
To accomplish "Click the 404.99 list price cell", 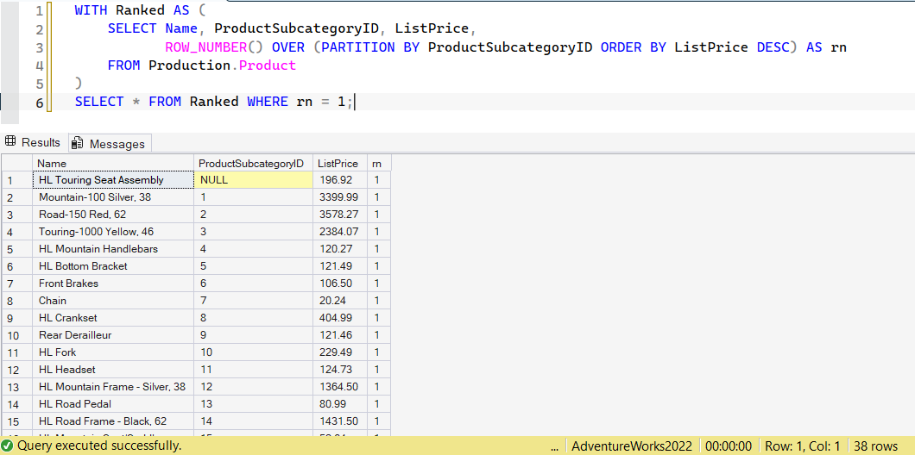I will click(339, 317).
